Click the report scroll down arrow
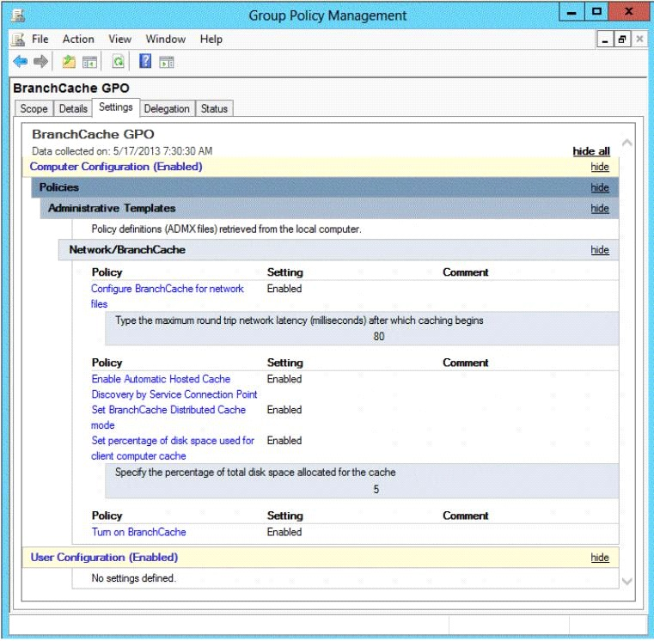 (626, 581)
